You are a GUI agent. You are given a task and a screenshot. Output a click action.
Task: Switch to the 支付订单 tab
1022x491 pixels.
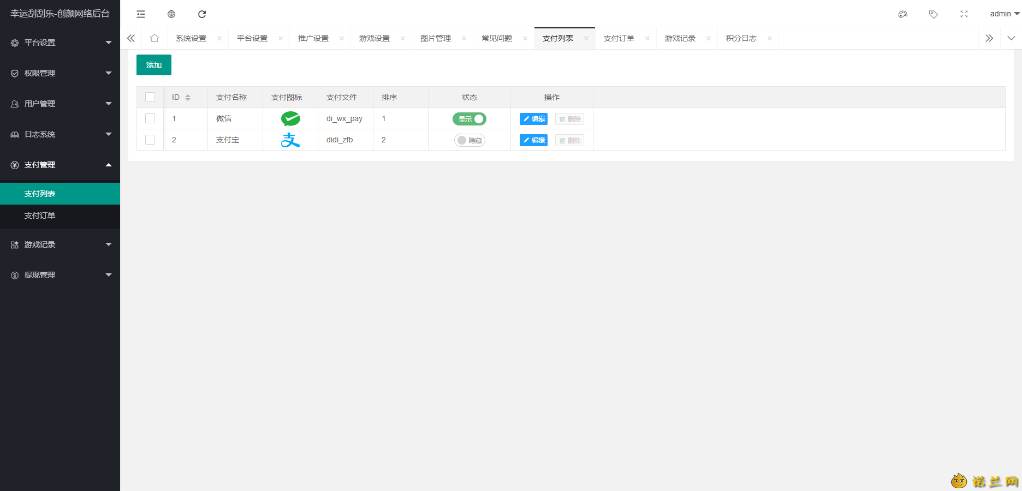(619, 38)
